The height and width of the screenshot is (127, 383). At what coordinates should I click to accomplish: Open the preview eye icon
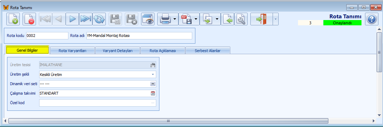click(148, 19)
